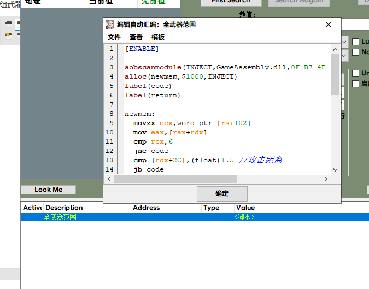Click the aobscanmodule line of the script

pyautogui.click(x=225, y=67)
